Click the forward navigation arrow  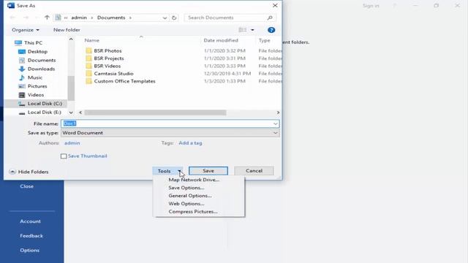[26, 18]
